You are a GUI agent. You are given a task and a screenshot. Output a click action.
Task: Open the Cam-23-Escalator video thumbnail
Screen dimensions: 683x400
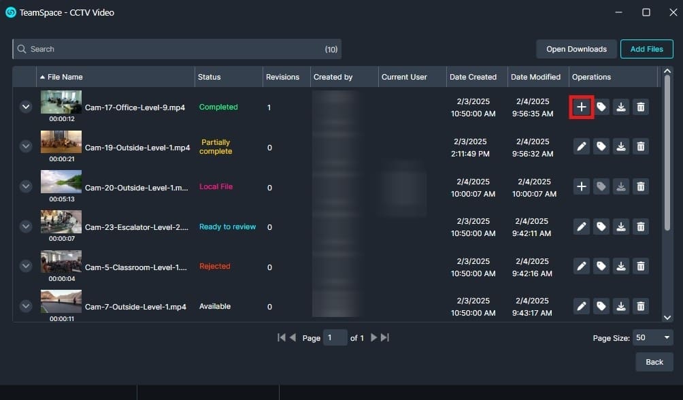61,222
